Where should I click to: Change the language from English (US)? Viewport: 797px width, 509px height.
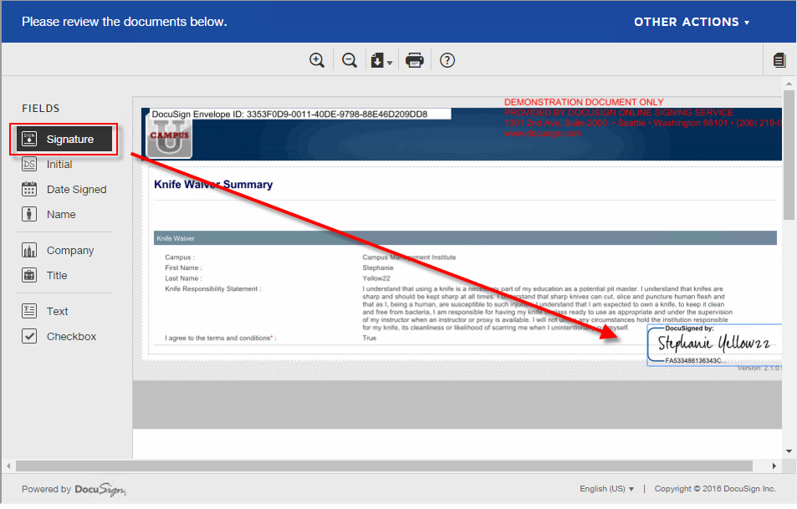coord(606,487)
